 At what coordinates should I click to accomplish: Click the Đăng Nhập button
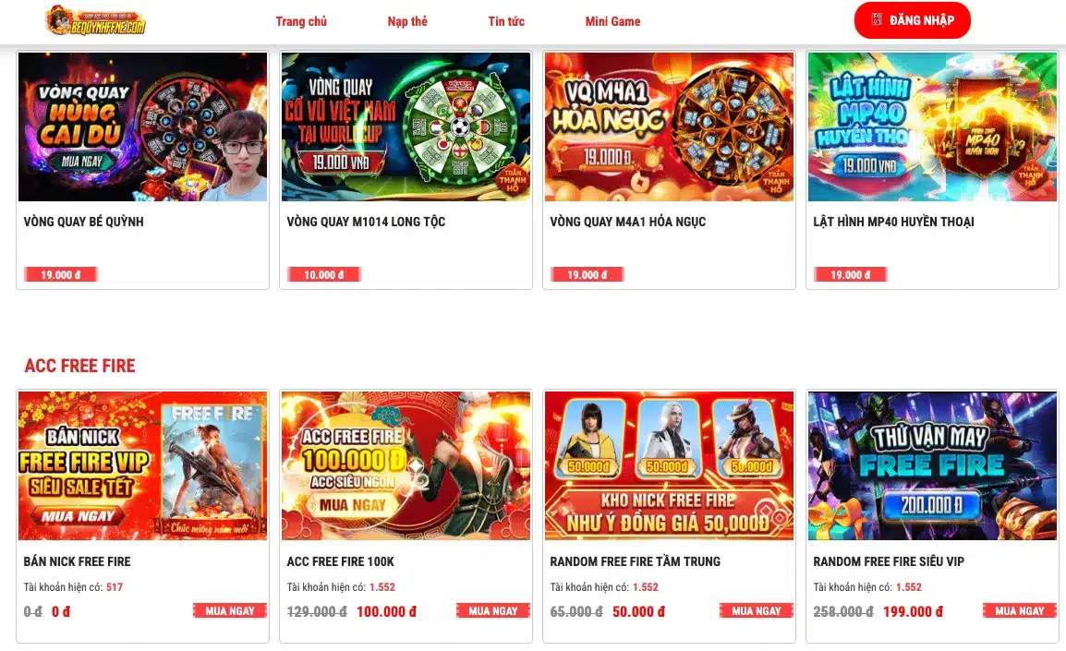[x=913, y=20]
